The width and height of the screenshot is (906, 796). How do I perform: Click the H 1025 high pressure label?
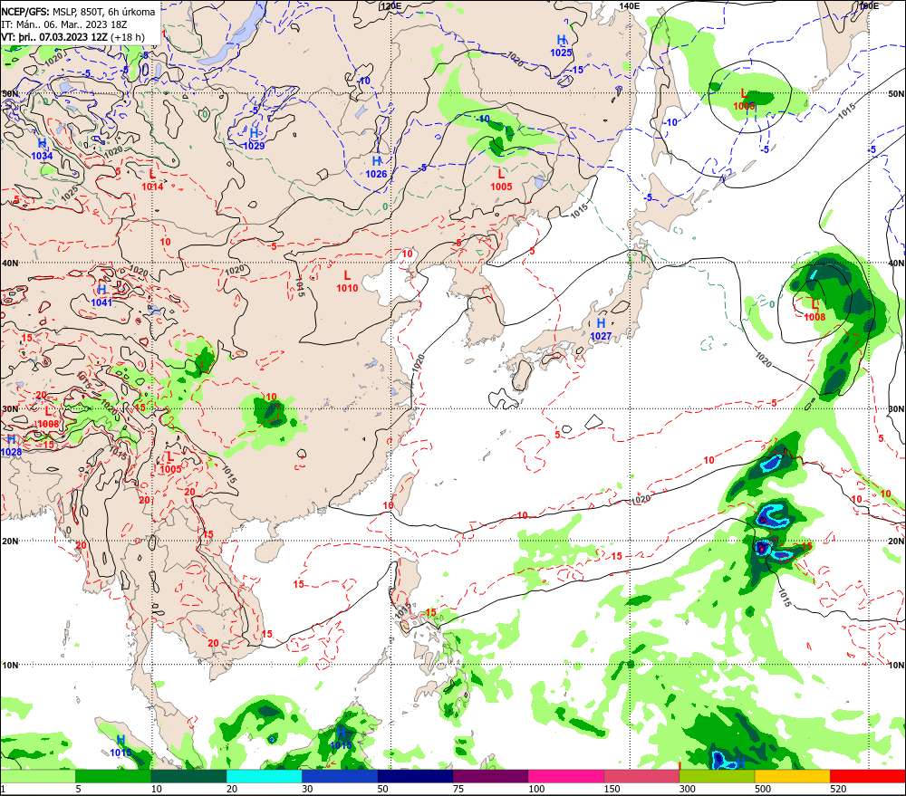[561, 45]
